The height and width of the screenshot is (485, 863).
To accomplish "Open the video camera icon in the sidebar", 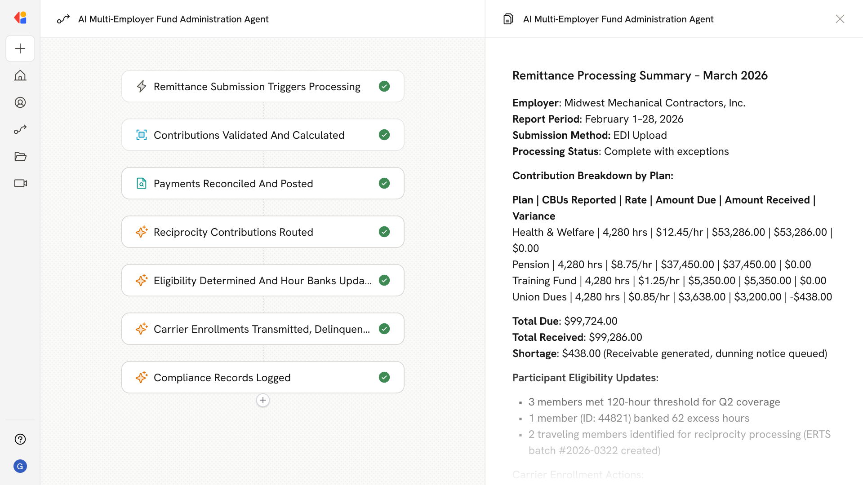I will pyautogui.click(x=20, y=183).
